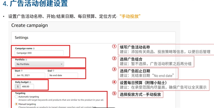Click the orange text “手动投放”

[x=130, y=16]
